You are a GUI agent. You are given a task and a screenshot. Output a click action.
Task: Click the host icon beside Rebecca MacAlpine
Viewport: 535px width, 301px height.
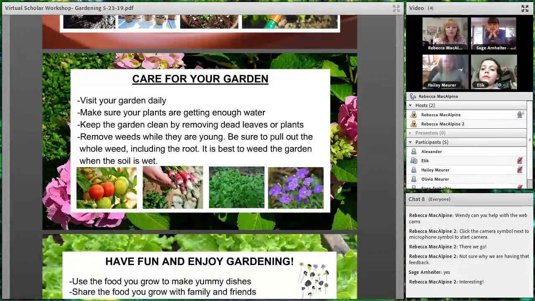point(413,115)
